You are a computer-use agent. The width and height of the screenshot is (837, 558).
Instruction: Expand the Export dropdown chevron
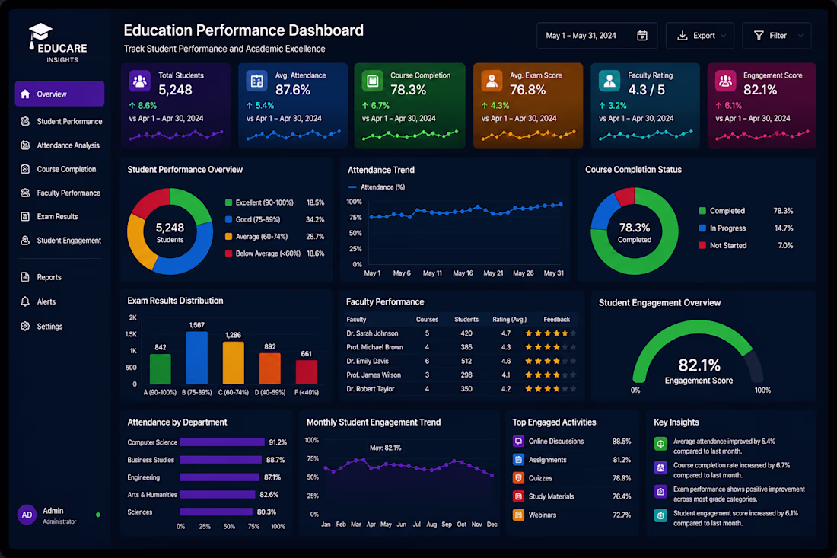coord(724,36)
